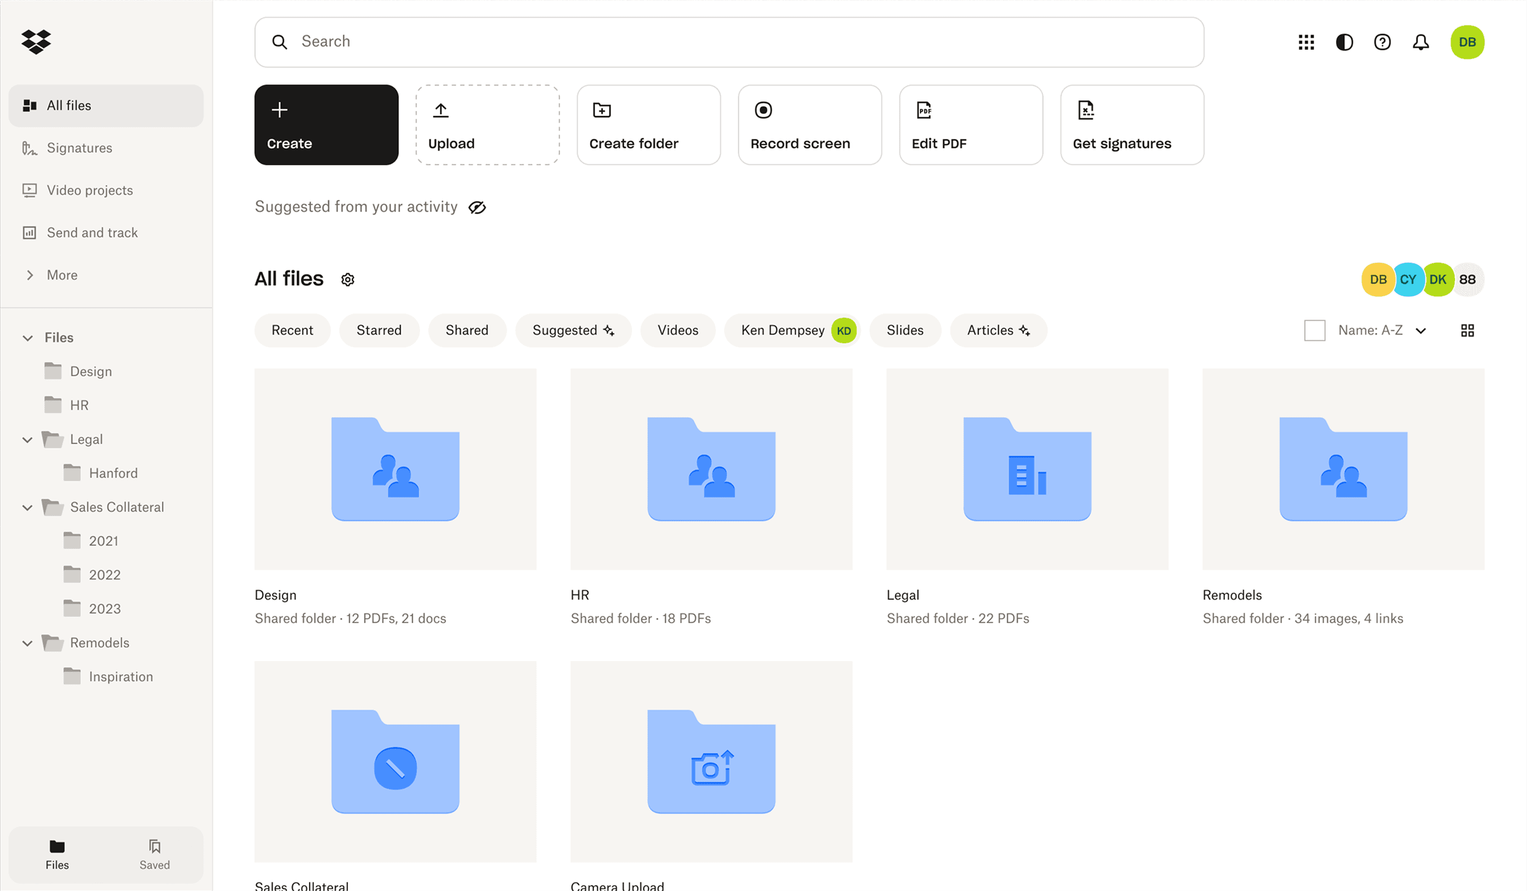1527x891 pixels.
Task: Open All files settings gear
Action: pyautogui.click(x=347, y=279)
